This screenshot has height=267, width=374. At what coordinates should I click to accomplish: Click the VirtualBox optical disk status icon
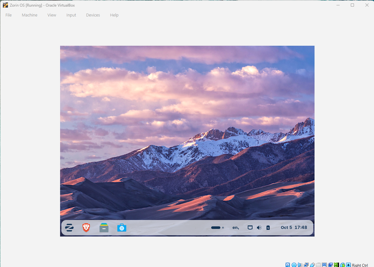[x=294, y=265]
